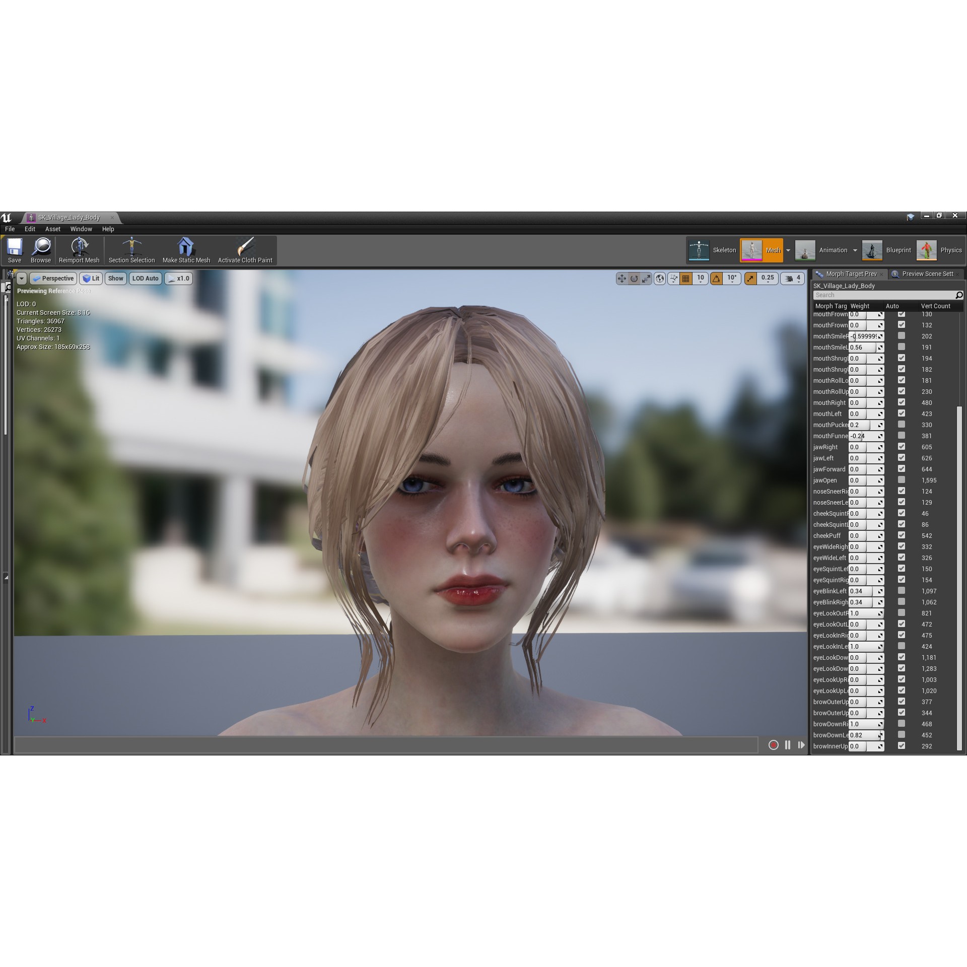Open the Blueprint editor

pos(886,250)
